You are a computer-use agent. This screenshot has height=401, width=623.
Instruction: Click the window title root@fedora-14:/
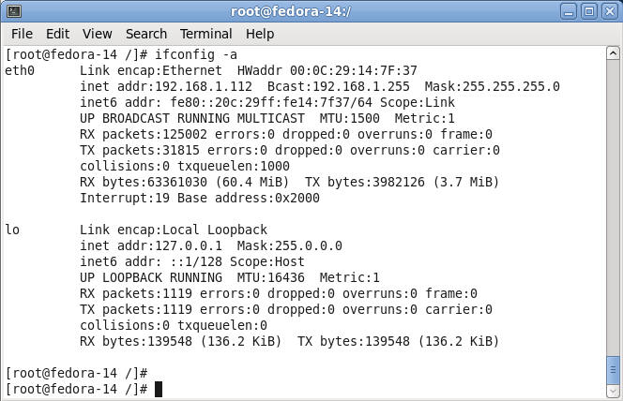(x=291, y=11)
